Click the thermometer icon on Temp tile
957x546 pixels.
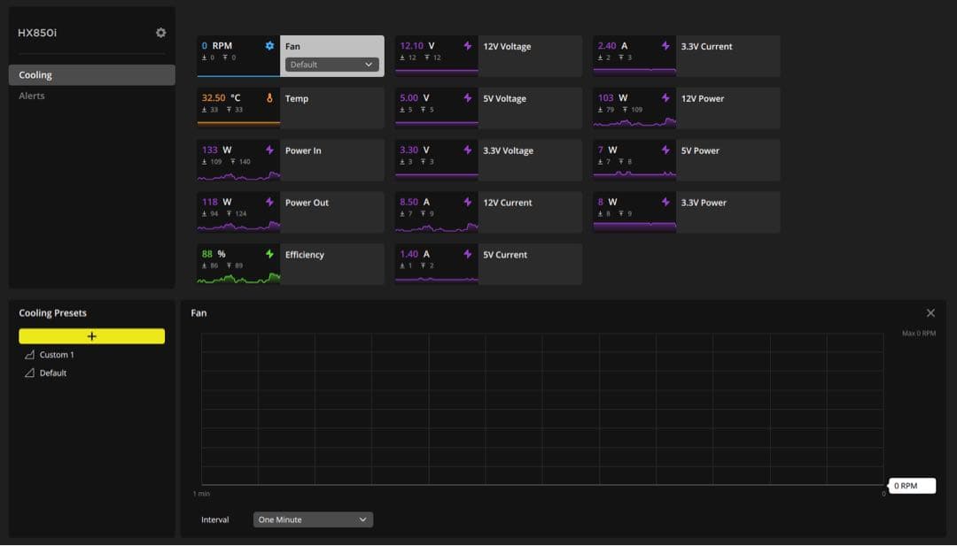[x=269, y=98]
